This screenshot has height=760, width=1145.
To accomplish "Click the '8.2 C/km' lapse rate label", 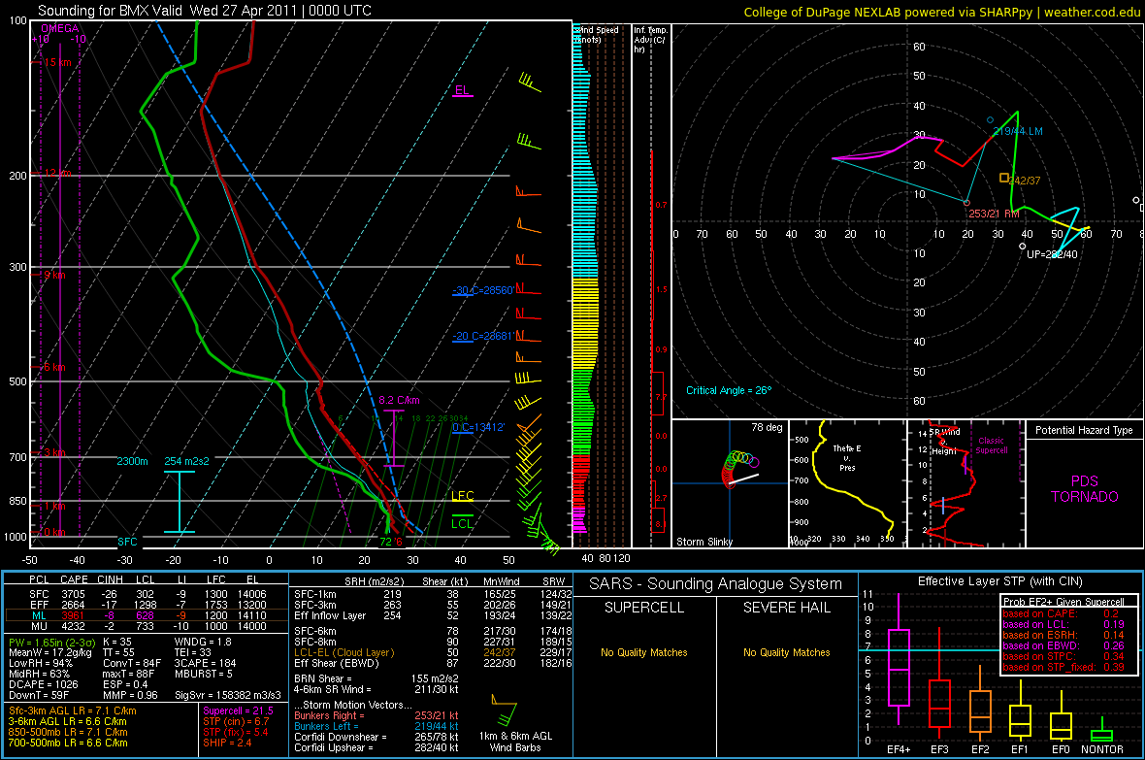I will (x=399, y=401).
